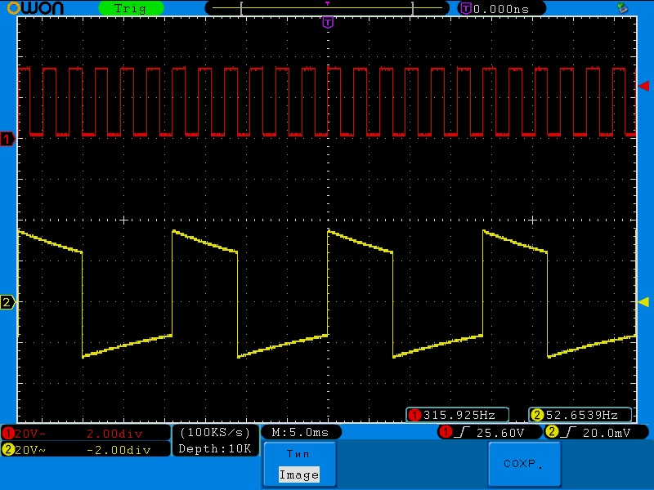Expand the M:5.0ms timebase setting
The image size is (654, 490).
pos(300,432)
